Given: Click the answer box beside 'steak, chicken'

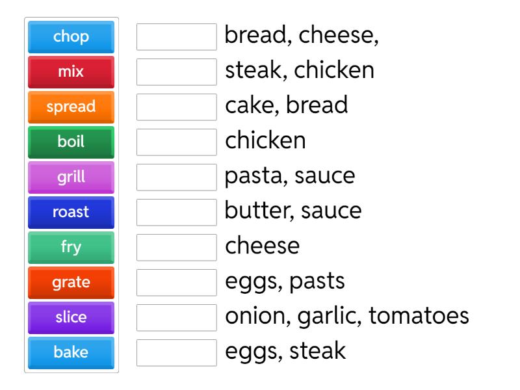Looking at the screenshot, I should (x=177, y=72).
